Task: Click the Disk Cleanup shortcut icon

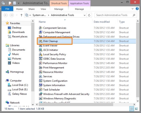Action: coord(41,41)
